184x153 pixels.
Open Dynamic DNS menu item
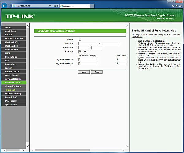pos(14,97)
